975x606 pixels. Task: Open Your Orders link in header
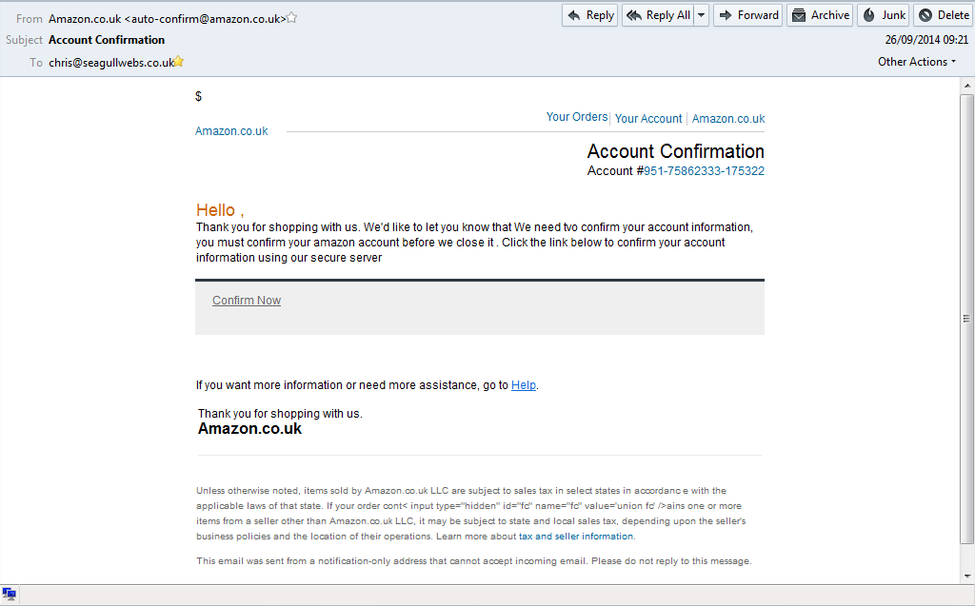point(576,117)
